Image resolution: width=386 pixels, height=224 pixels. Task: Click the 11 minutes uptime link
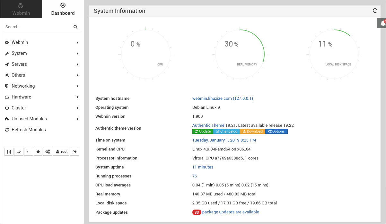[x=203, y=167]
